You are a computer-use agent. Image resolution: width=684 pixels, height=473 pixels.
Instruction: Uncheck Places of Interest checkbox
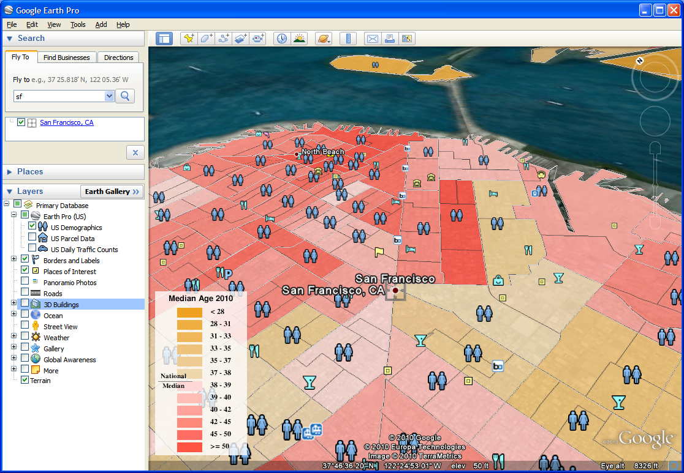pyautogui.click(x=25, y=270)
